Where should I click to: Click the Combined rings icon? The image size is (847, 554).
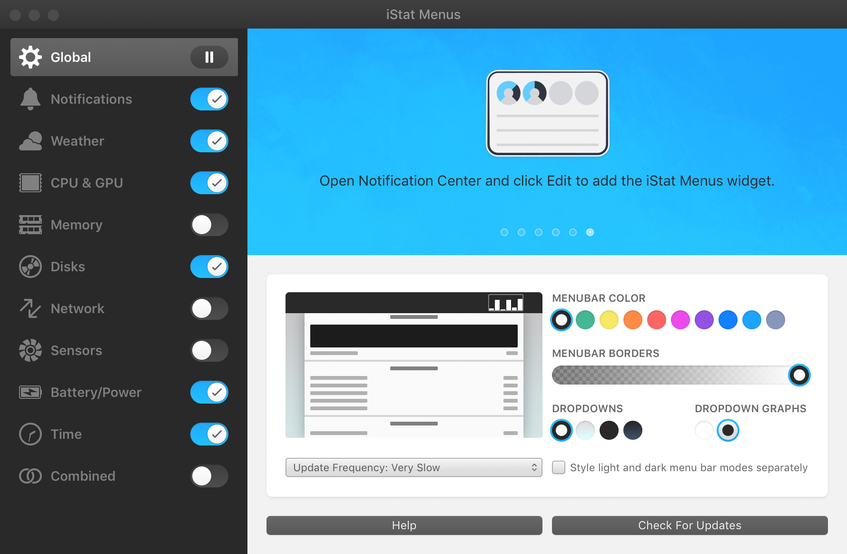(30, 476)
